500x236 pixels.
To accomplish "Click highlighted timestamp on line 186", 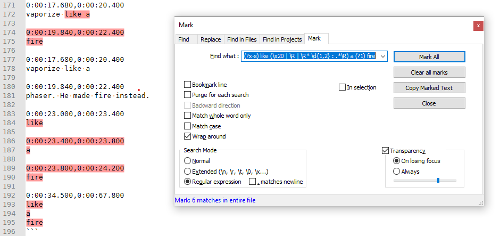I will (75, 141).
